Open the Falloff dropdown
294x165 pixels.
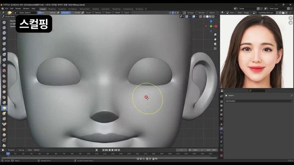(x=118, y=13)
